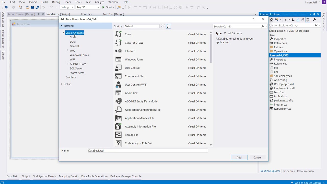327x184 pixels.
Task: Open the Debug configuration dropdown
Action: [67, 7]
